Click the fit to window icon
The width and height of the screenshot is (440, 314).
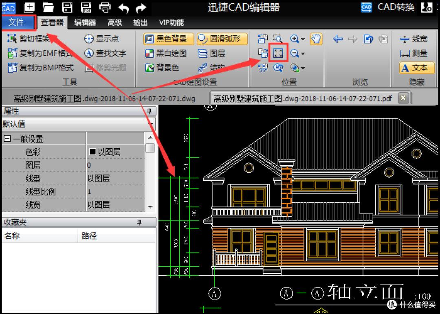point(278,53)
